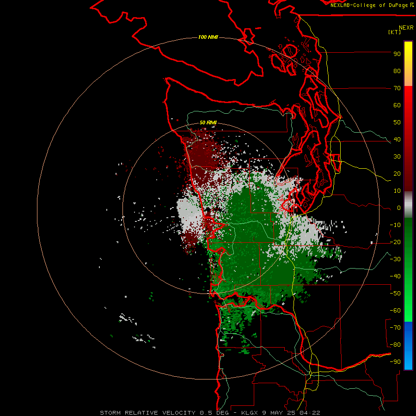
Task: Click the 40 value on the velocity scale
Action: click(x=397, y=140)
